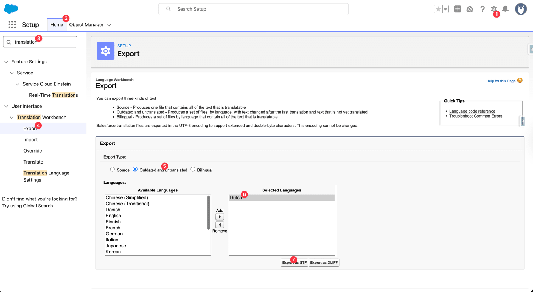Click the orange help icon next to Help for this Page
The image size is (533, 292).
click(520, 81)
